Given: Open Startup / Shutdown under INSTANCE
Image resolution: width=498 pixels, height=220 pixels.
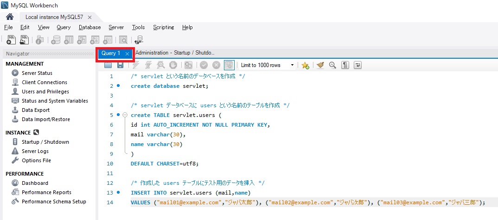Looking at the screenshot, I should coord(45,142).
